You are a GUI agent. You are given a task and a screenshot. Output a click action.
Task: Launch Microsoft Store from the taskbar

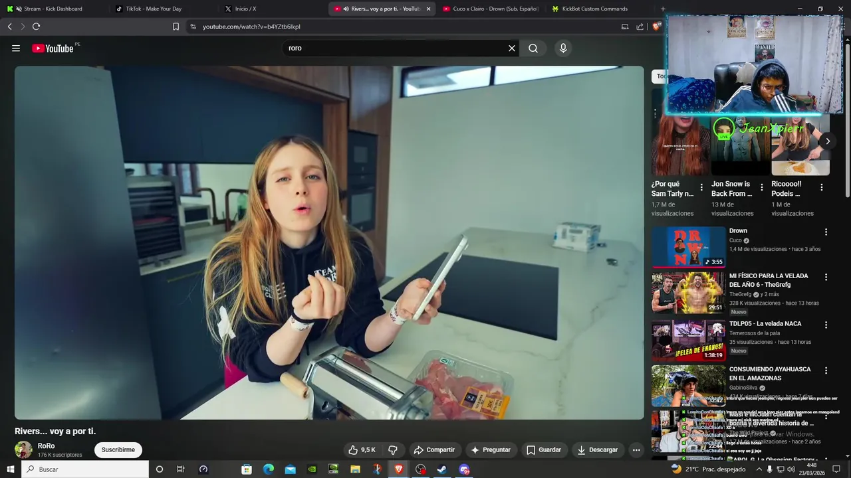(247, 469)
